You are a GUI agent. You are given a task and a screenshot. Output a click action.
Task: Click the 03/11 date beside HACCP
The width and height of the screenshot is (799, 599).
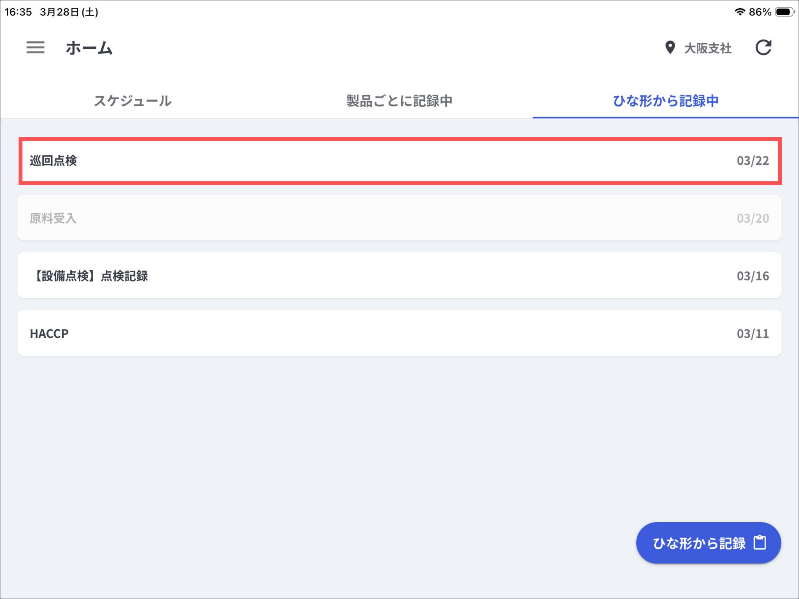tap(753, 333)
